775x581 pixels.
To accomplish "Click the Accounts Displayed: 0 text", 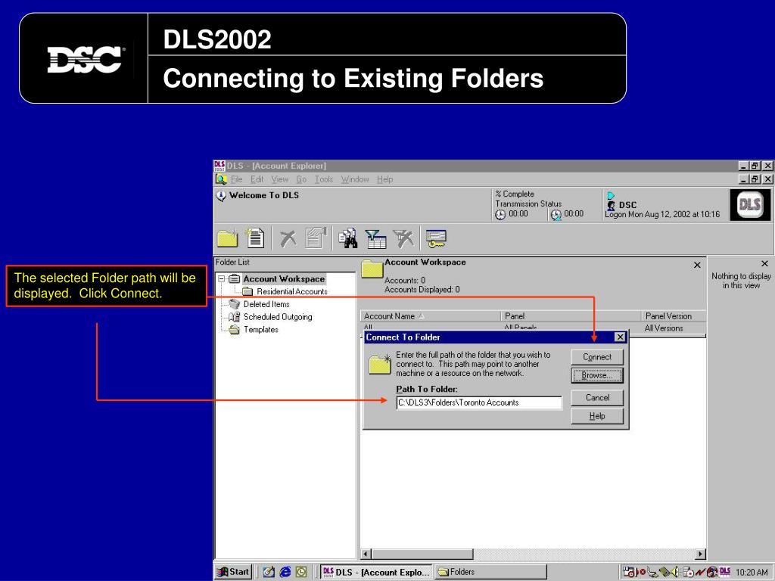I will (x=422, y=290).
